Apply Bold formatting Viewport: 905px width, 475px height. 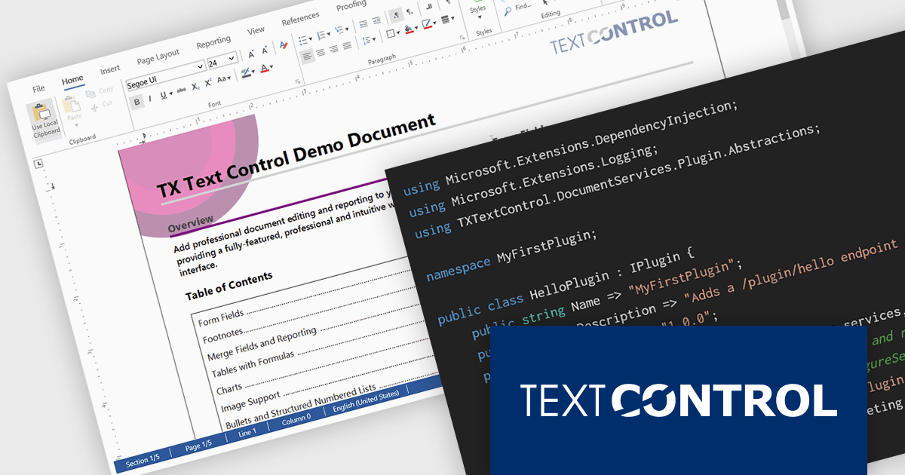click(x=137, y=101)
